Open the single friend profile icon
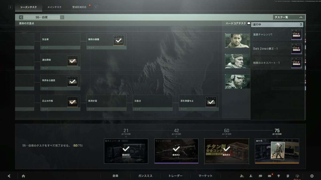Viewport: 321px width, 180px height. (251, 176)
